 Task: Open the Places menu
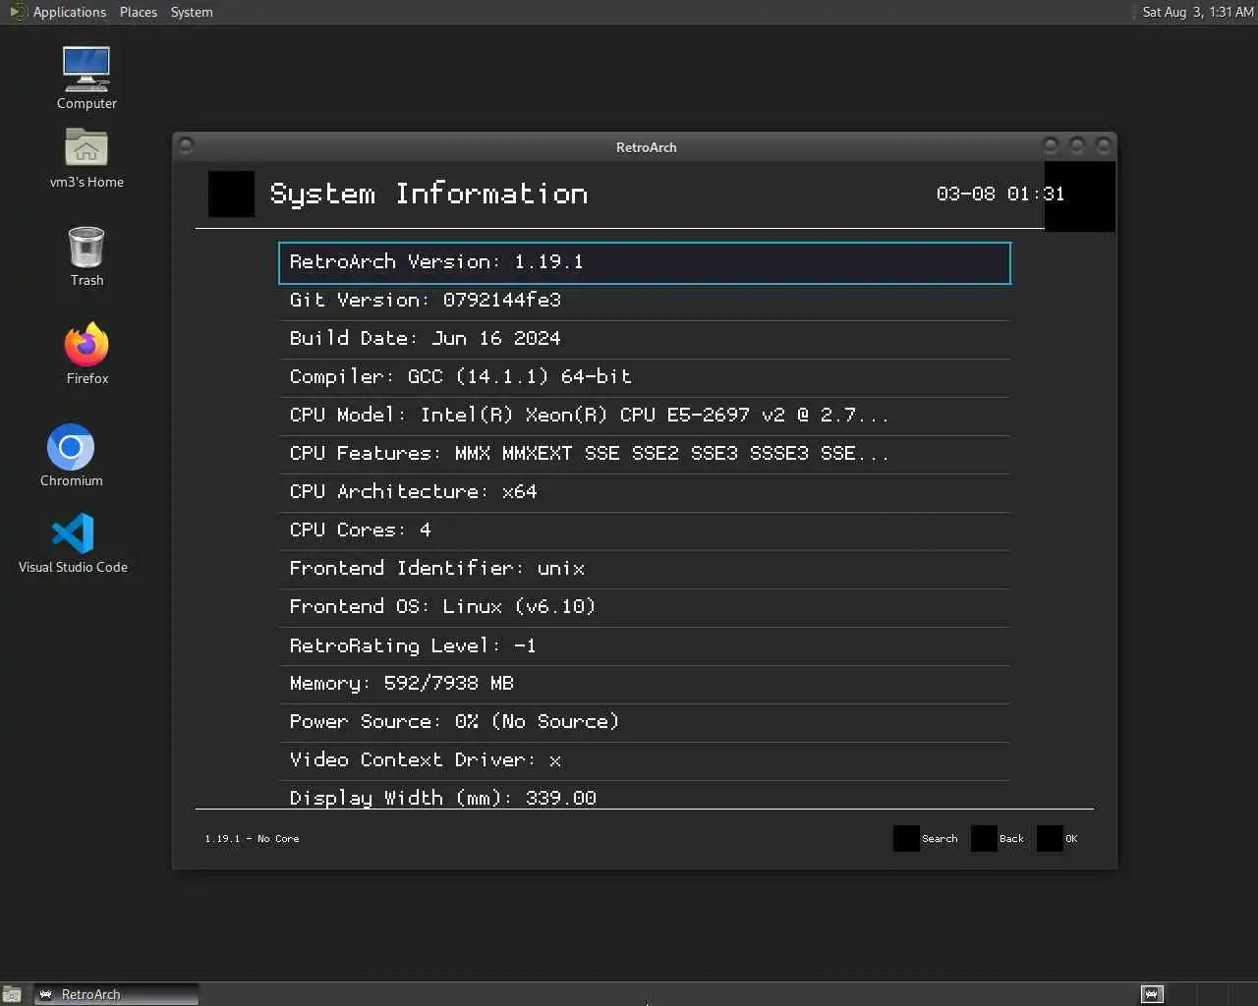[139, 12]
